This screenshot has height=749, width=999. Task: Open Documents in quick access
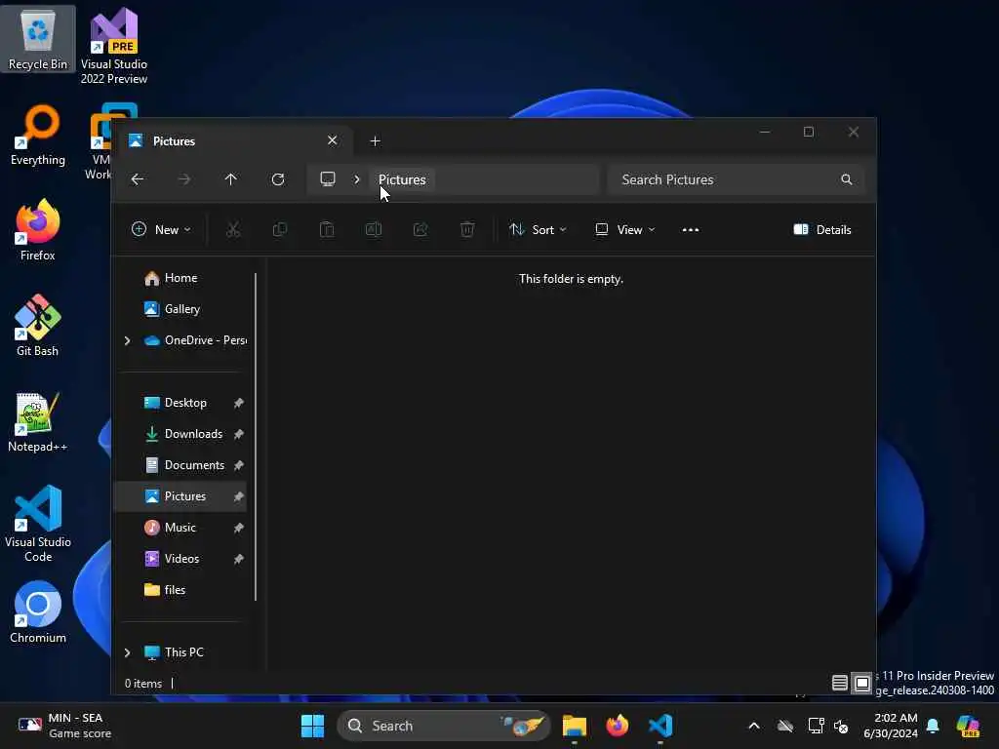(180, 465)
